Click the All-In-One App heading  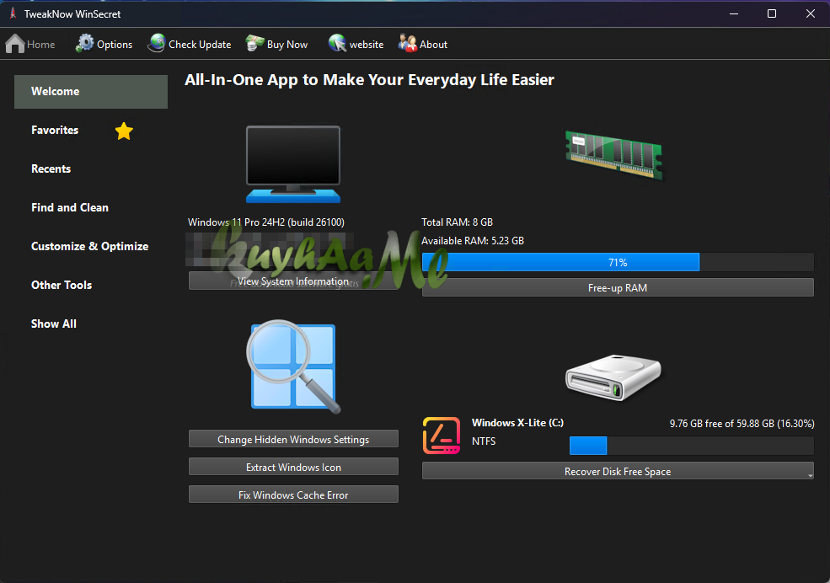pos(369,80)
